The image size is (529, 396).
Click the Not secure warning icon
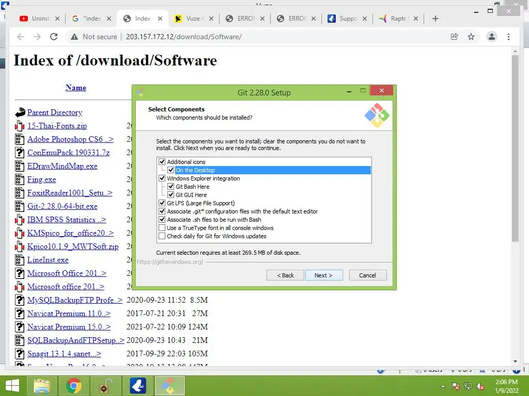point(74,37)
